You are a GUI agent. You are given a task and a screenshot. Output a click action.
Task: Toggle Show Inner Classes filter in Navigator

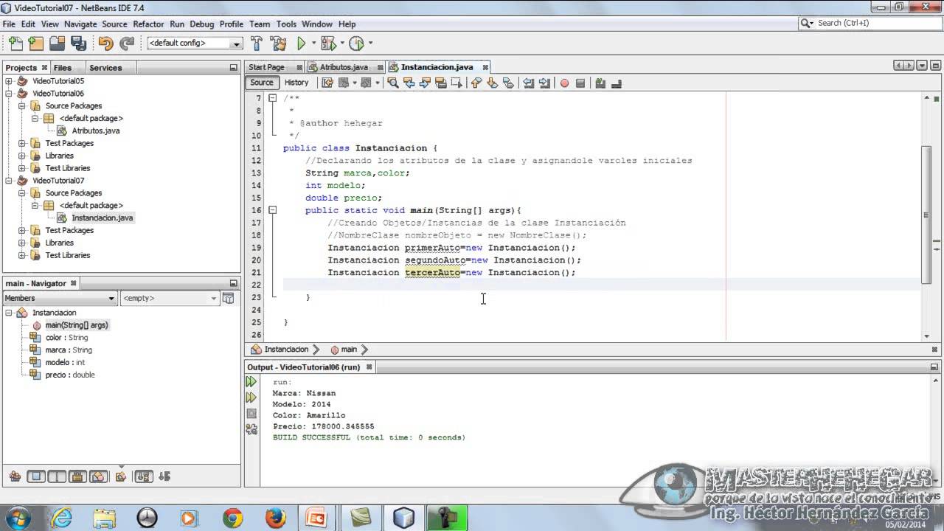point(98,476)
